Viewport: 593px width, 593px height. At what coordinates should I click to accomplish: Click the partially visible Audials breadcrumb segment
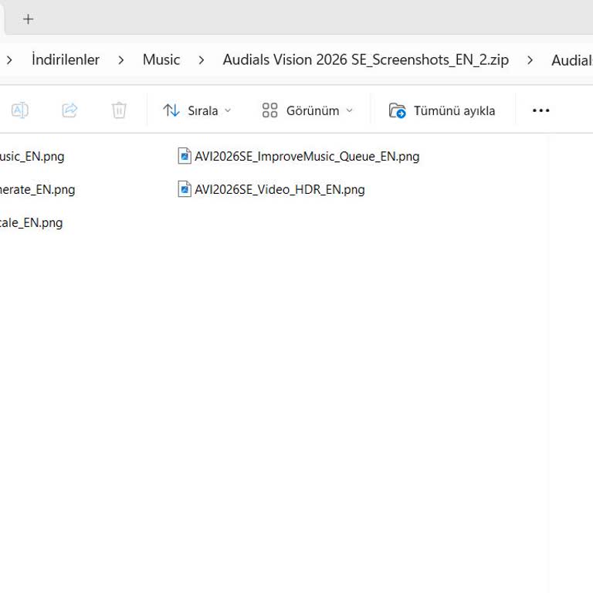[x=572, y=60]
